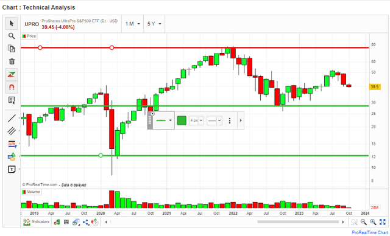390x236 pixels.
Task: Click the help question mark icon
Action: pyautogui.click(x=95, y=222)
